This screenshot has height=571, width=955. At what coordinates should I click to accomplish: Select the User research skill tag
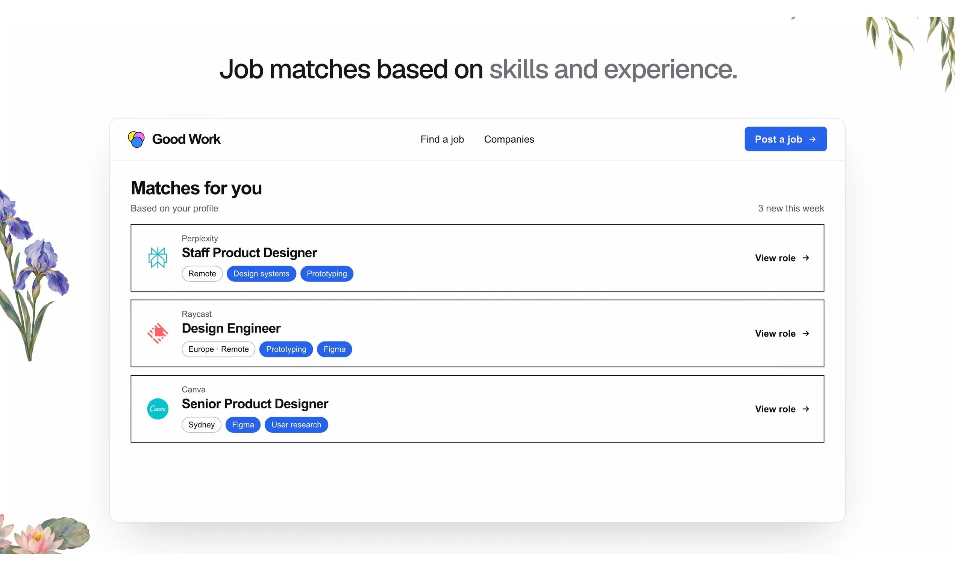pos(296,425)
